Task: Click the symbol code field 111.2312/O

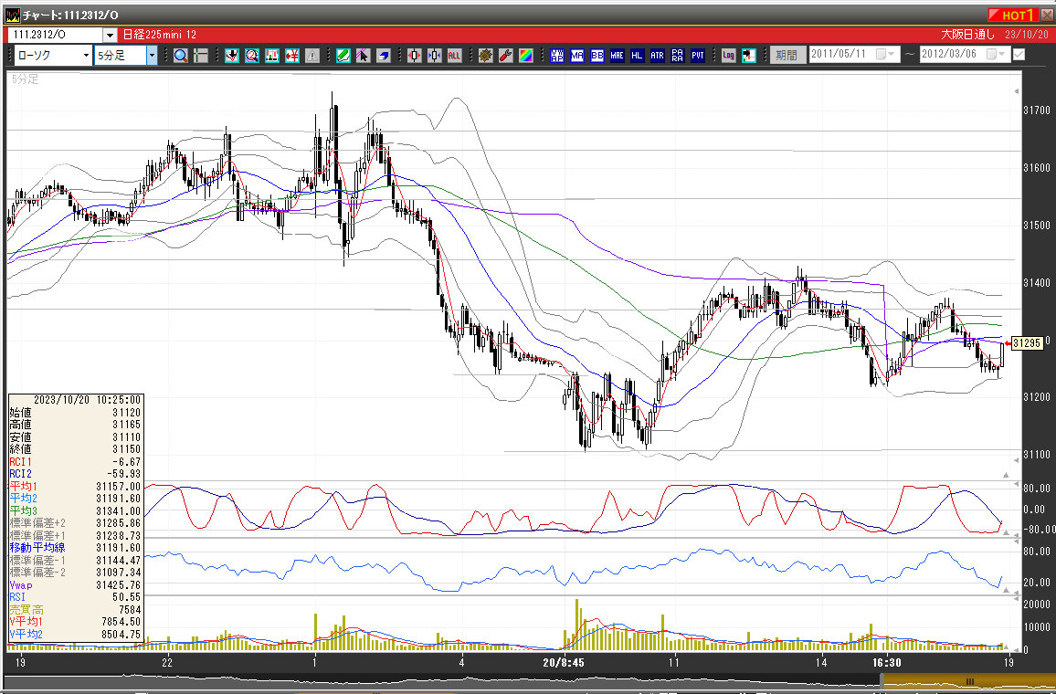Action: 55,35
